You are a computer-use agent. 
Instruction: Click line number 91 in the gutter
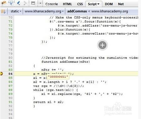pyautogui.click(x=10, y=102)
